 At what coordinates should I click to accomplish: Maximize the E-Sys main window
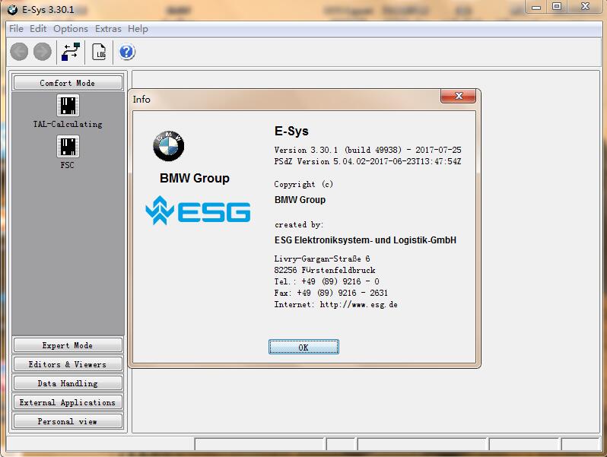[557, 7]
